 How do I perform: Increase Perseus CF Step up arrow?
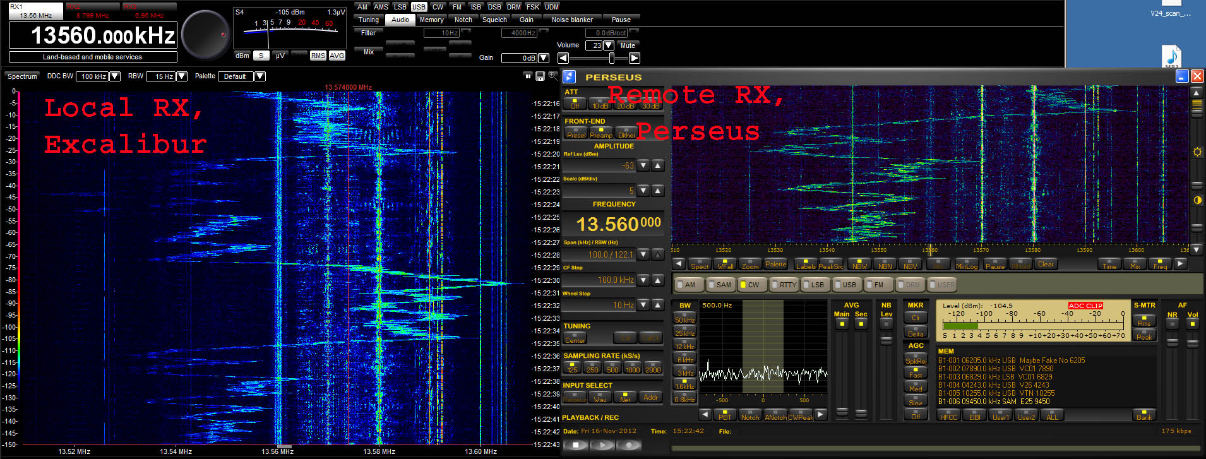point(657,280)
